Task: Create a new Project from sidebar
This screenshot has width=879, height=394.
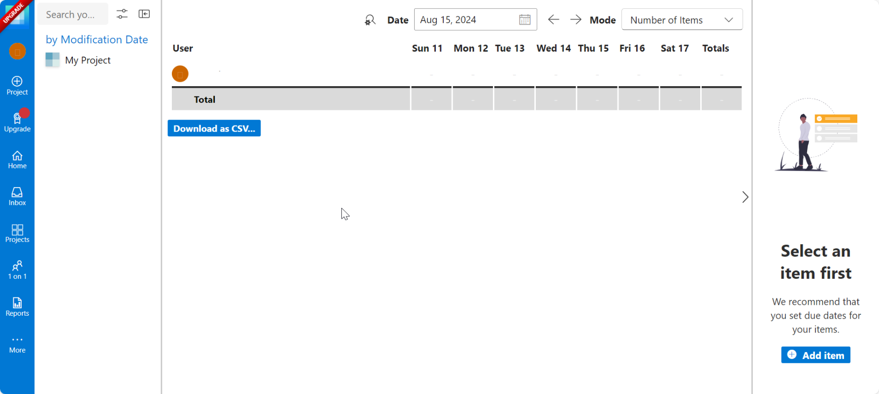Action: point(17,86)
